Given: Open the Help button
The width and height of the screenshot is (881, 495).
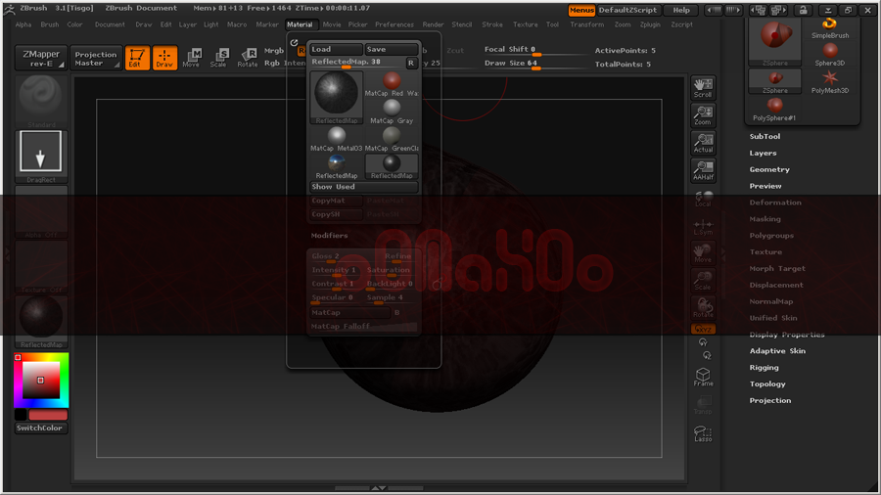Looking at the screenshot, I should [681, 10].
